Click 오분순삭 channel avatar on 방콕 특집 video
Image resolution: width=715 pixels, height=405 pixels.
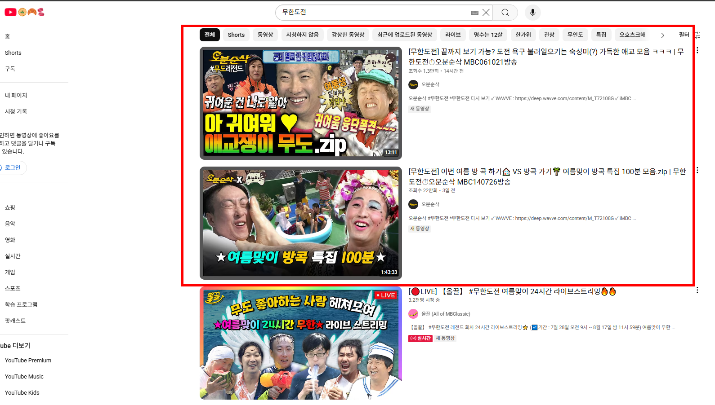tap(413, 204)
